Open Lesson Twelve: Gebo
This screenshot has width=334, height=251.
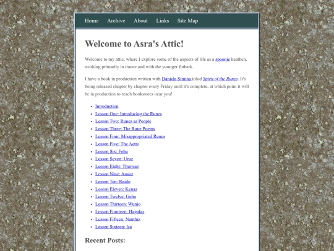coord(116,196)
